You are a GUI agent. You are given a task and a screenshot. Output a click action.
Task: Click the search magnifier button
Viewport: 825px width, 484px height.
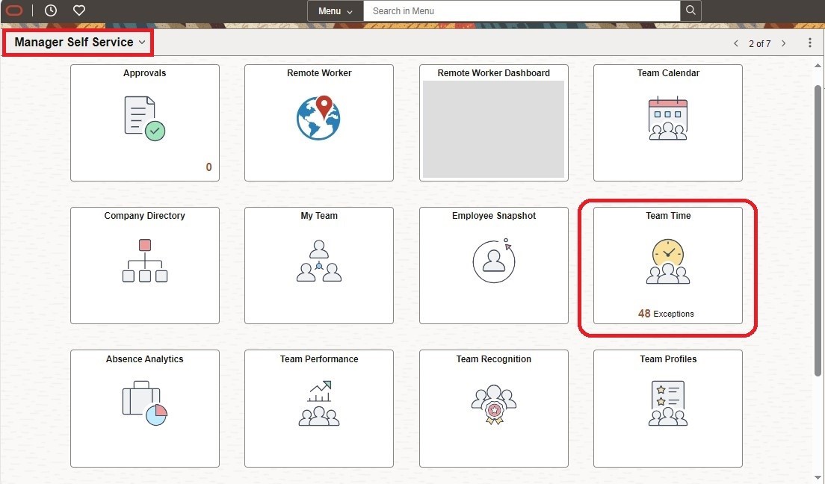coord(690,10)
